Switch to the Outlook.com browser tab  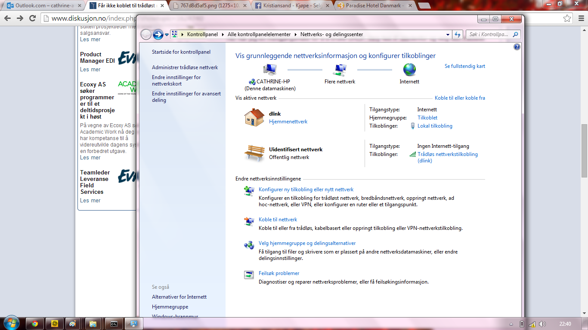tap(43, 6)
